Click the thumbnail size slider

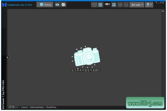pos(107,5)
